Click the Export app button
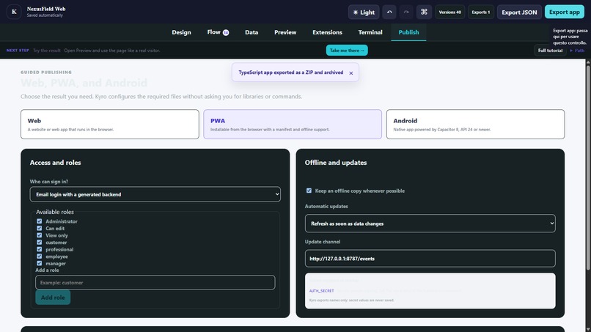The width and height of the screenshot is (591, 332). (565, 12)
